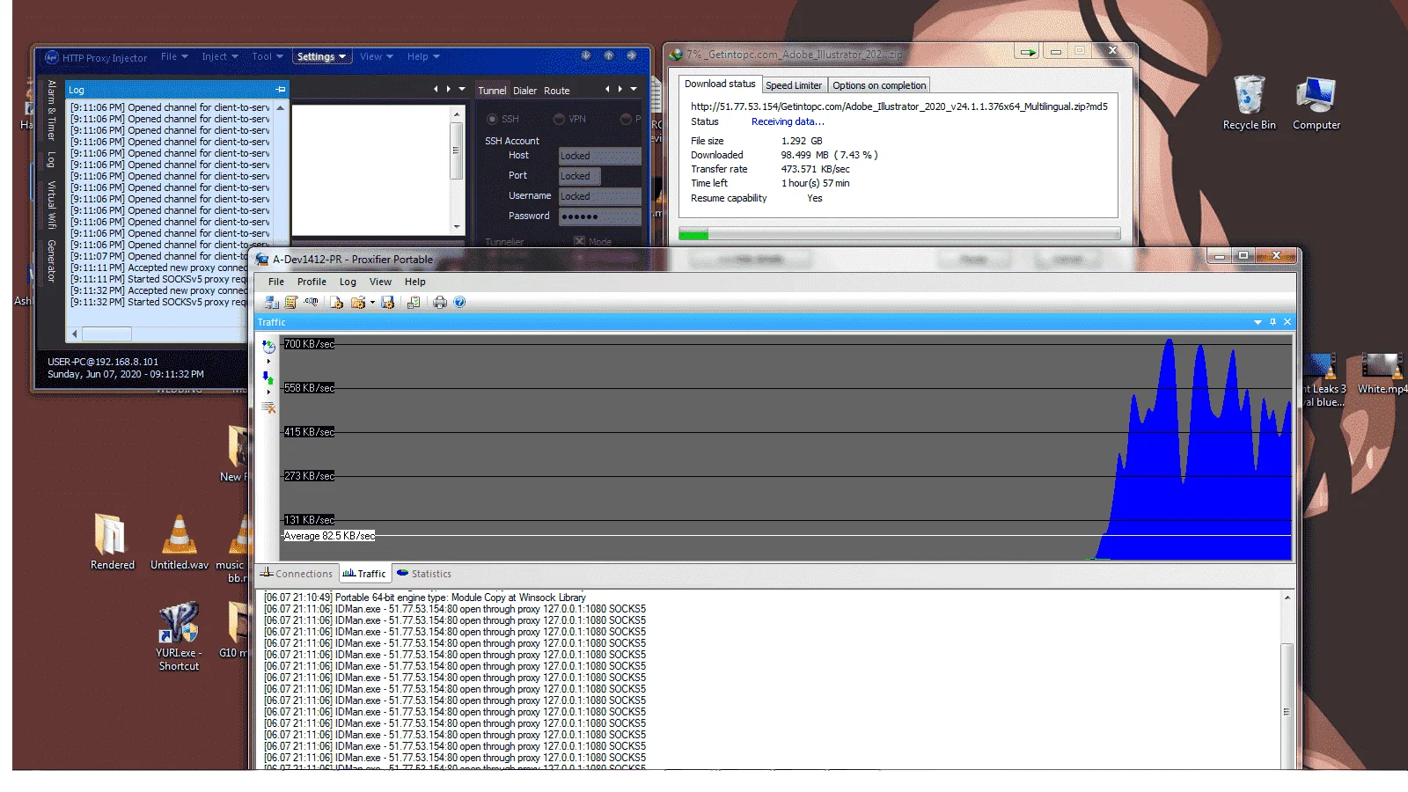The image size is (1408, 792).
Task: Click the locked Port input field
Action: click(x=580, y=176)
